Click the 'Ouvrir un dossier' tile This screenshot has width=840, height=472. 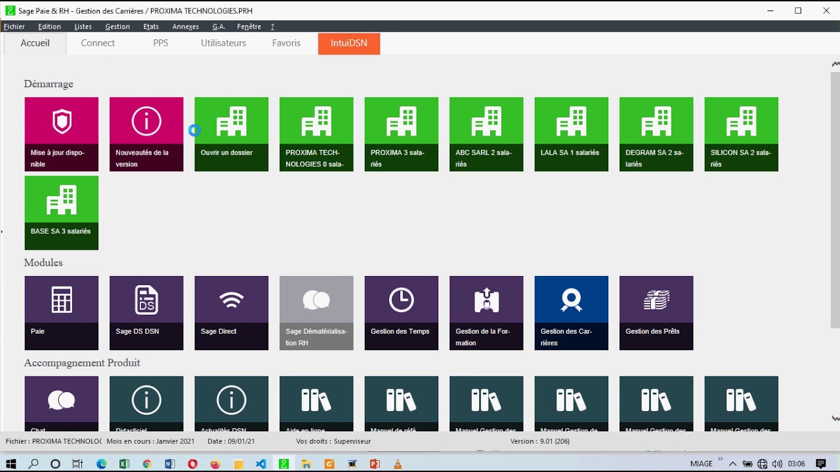click(x=232, y=134)
